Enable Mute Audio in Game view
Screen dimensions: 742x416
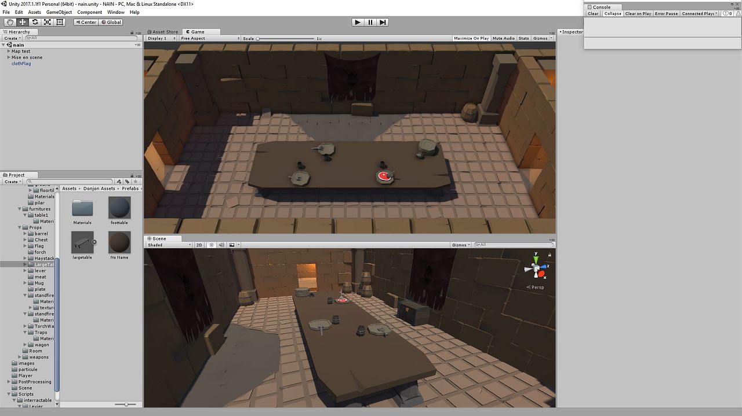(x=503, y=38)
